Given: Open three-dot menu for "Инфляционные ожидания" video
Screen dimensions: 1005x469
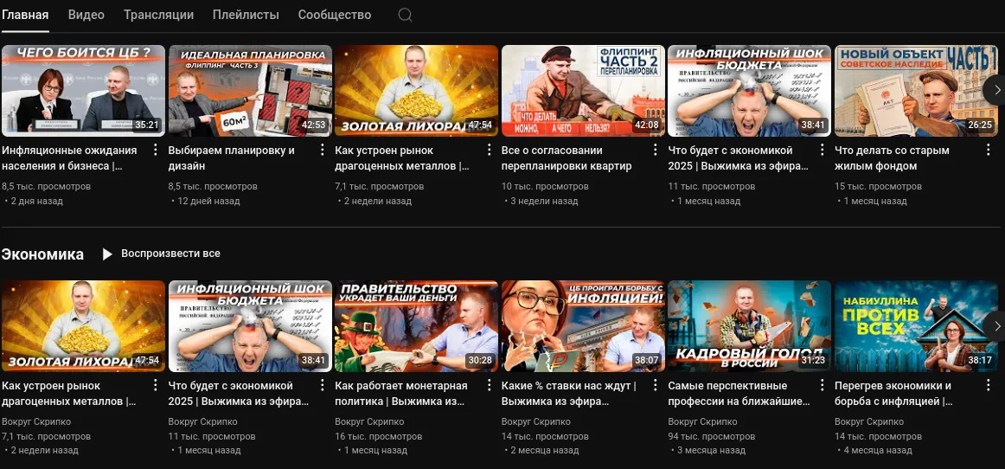Looking at the screenshot, I should tap(155, 150).
